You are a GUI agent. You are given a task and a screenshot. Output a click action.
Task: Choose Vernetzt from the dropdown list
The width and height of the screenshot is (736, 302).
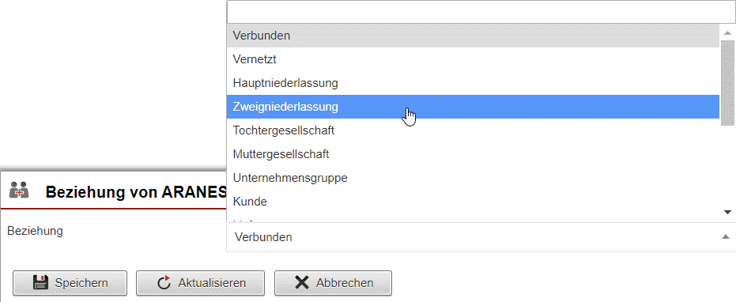(473, 59)
